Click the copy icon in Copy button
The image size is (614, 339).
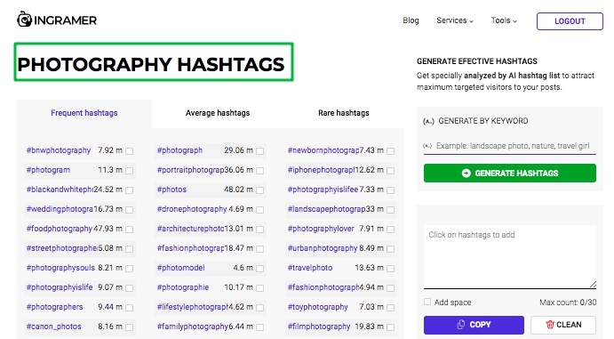(x=461, y=325)
